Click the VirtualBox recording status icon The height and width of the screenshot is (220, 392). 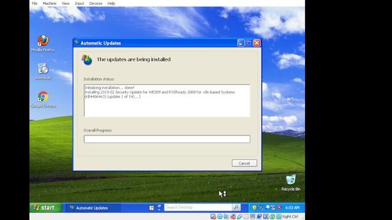click(x=259, y=216)
